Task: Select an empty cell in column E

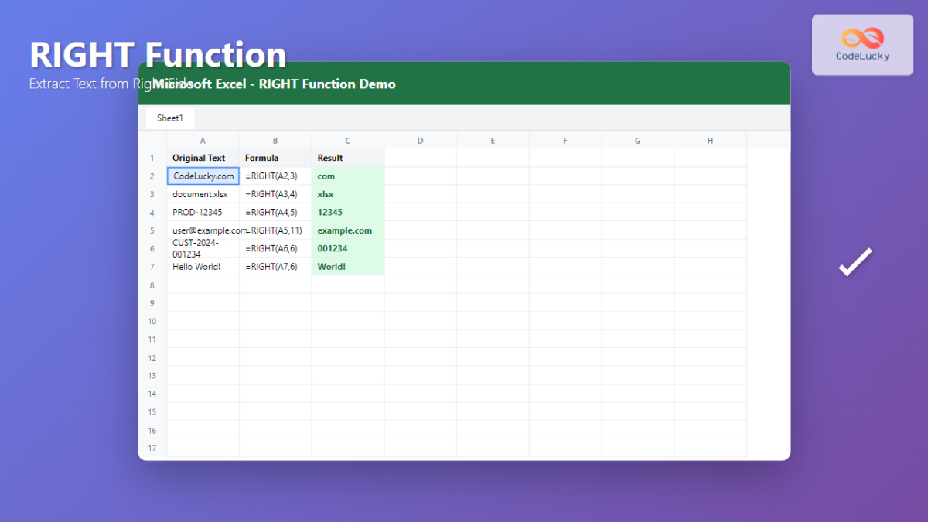Action: coord(493,321)
